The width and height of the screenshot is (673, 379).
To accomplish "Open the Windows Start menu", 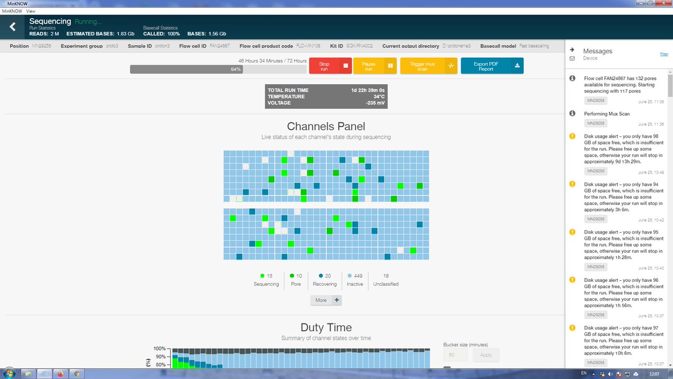I will coord(10,373).
